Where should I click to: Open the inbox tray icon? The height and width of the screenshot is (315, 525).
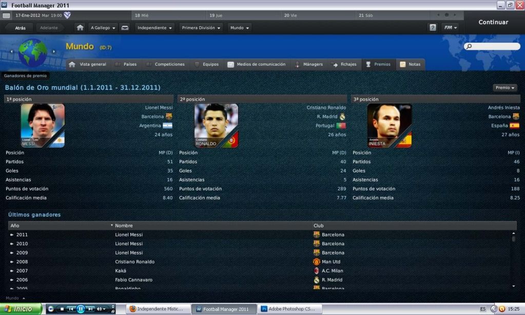point(125,28)
